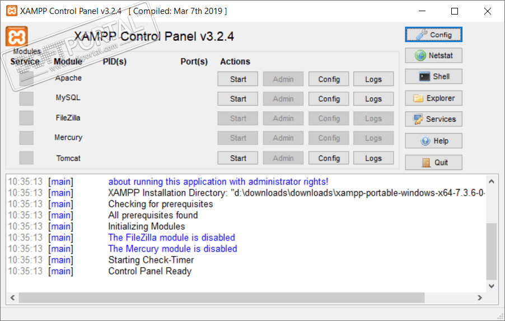Click the MySQL module name
Screen dimensions: 505x321
click(x=68, y=97)
